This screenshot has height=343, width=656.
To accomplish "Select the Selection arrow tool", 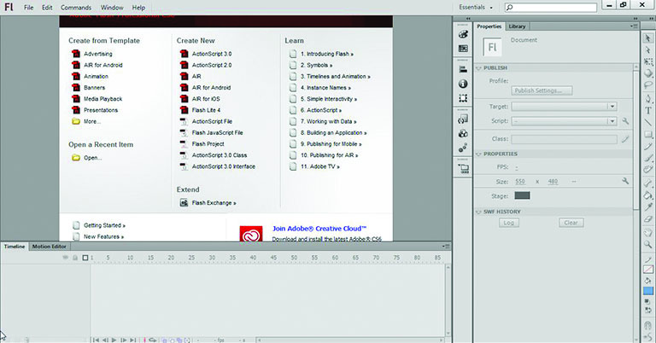I will (648, 38).
